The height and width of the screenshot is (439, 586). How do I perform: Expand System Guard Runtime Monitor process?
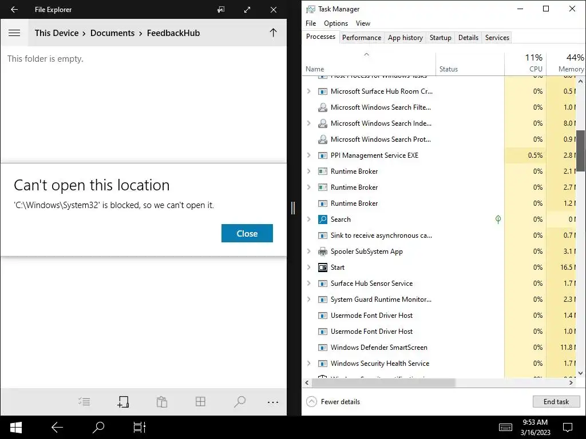(x=308, y=300)
